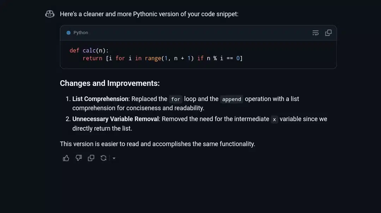Click the inline 'x' code tag
381x213 pixels.
coord(274,119)
